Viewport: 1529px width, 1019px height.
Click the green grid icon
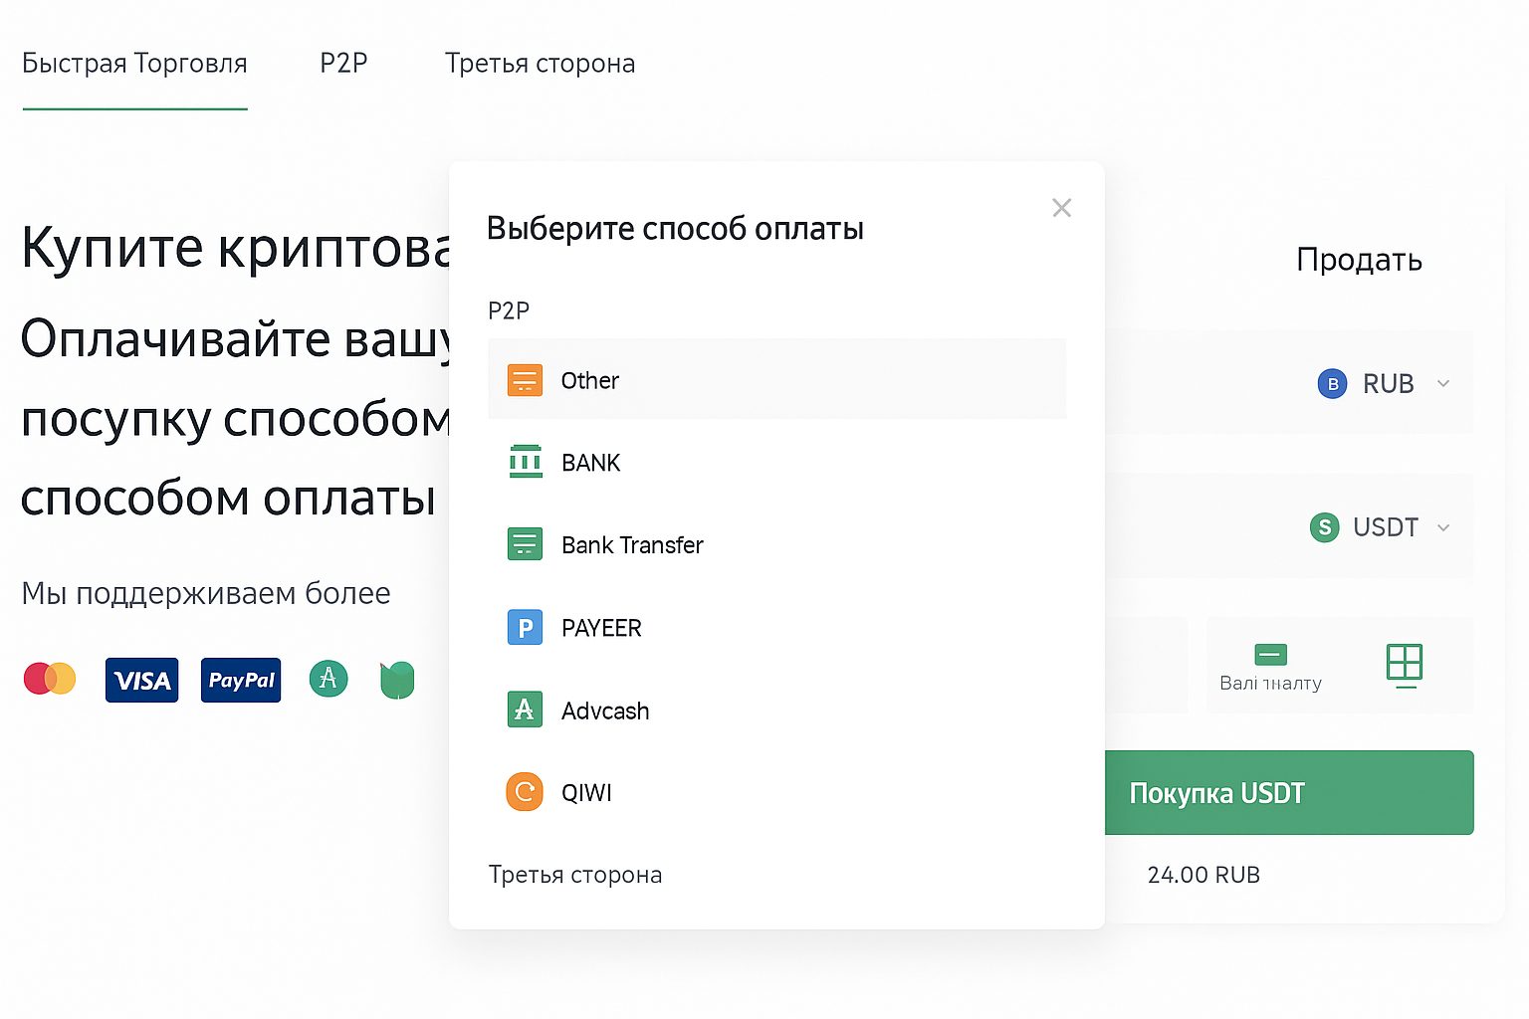coord(1405,663)
